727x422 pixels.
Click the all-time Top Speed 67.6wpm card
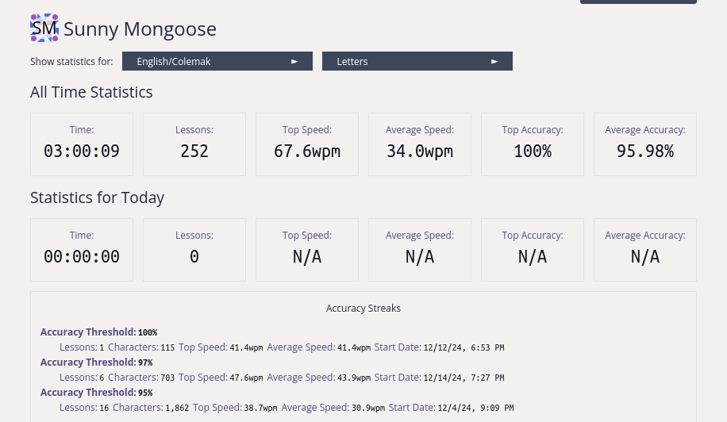click(x=307, y=144)
